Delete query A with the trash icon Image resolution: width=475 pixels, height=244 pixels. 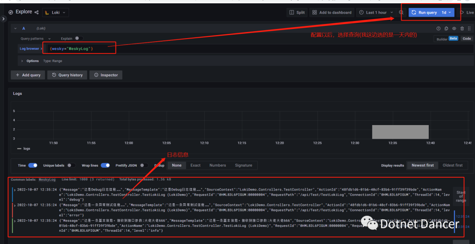tap(462, 29)
